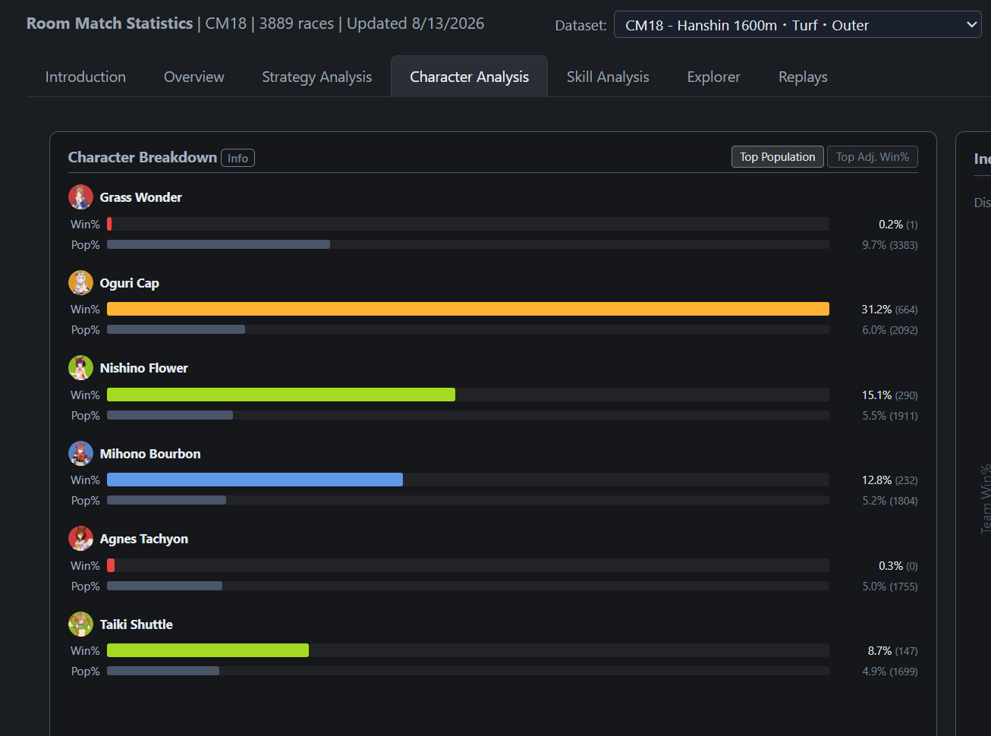
Task: Click the Mihono Bourbon name
Action: [150, 454]
